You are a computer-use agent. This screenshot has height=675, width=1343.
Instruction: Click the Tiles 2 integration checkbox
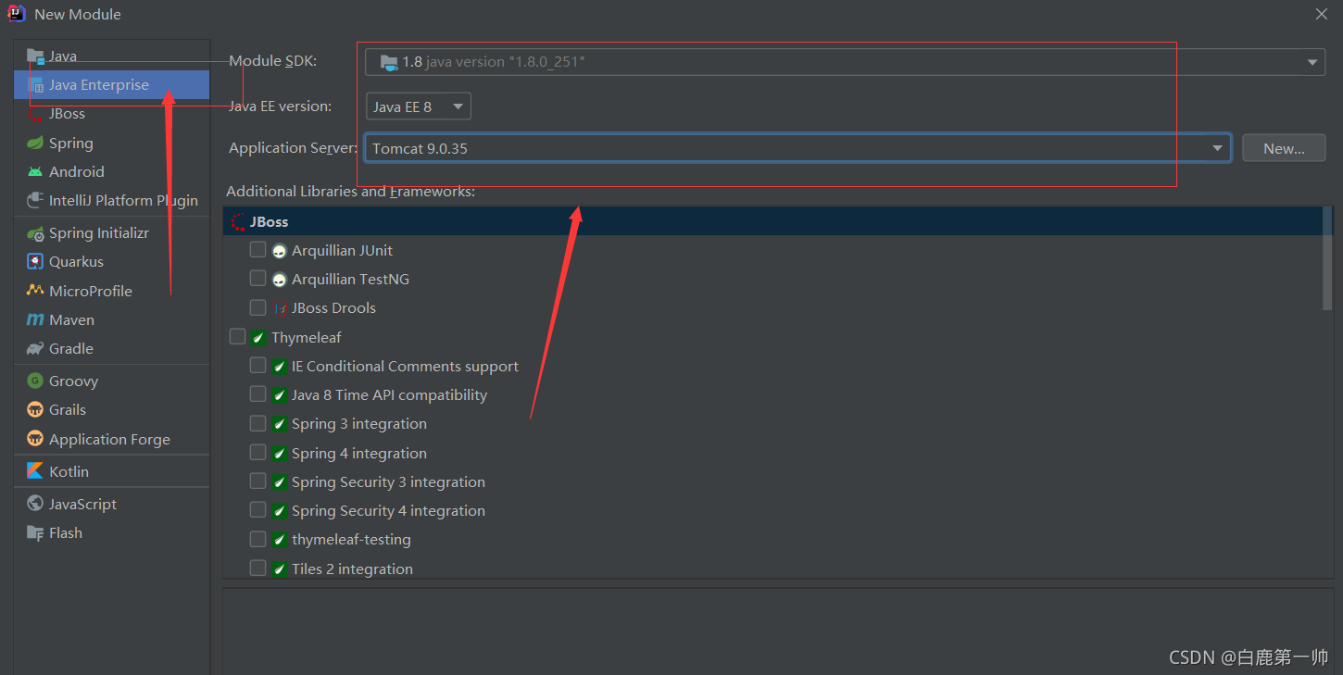point(258,569)
